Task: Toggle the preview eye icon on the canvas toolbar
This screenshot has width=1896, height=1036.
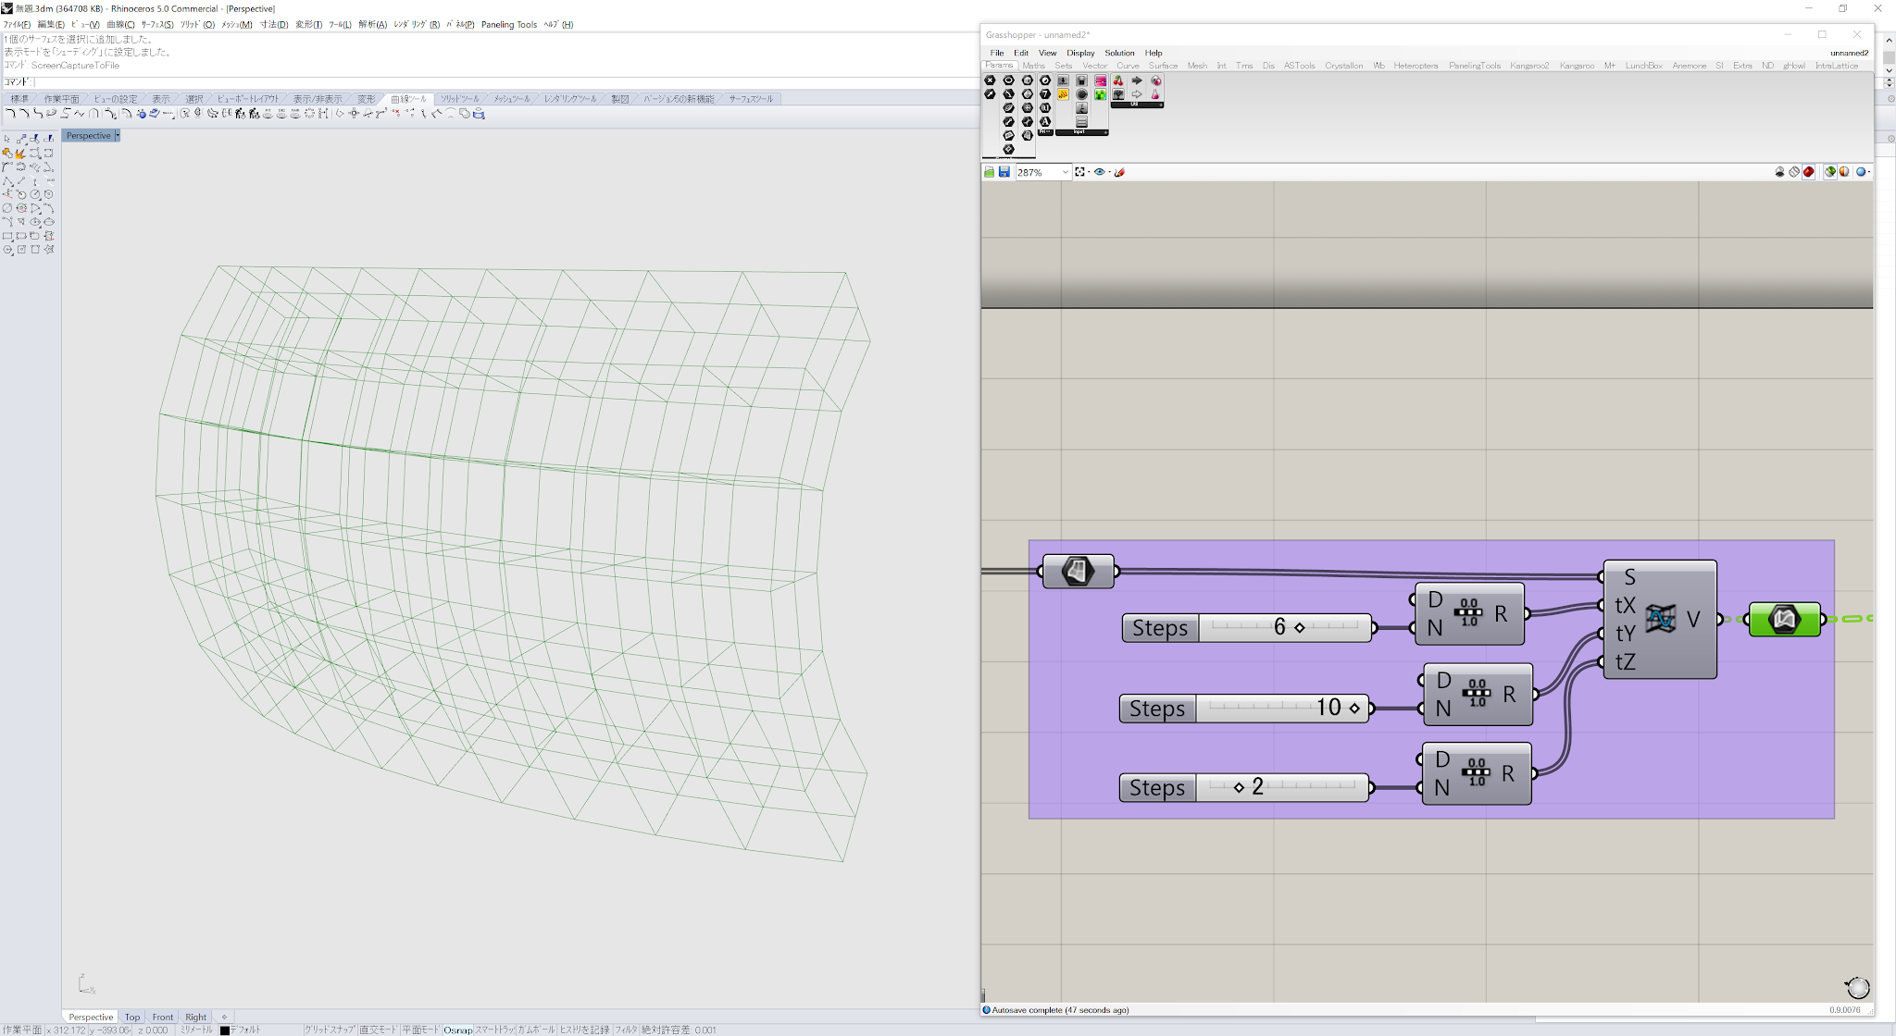Action: pyautogui.click(x=1101, y=173)
